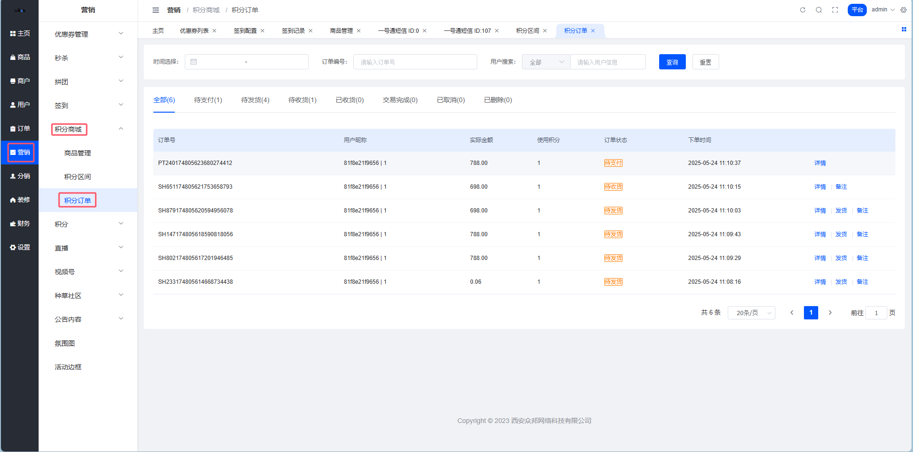This screenshot has height=452, width=913.
Task: Open the settings gear icon
Action: [x=903, y=10]
